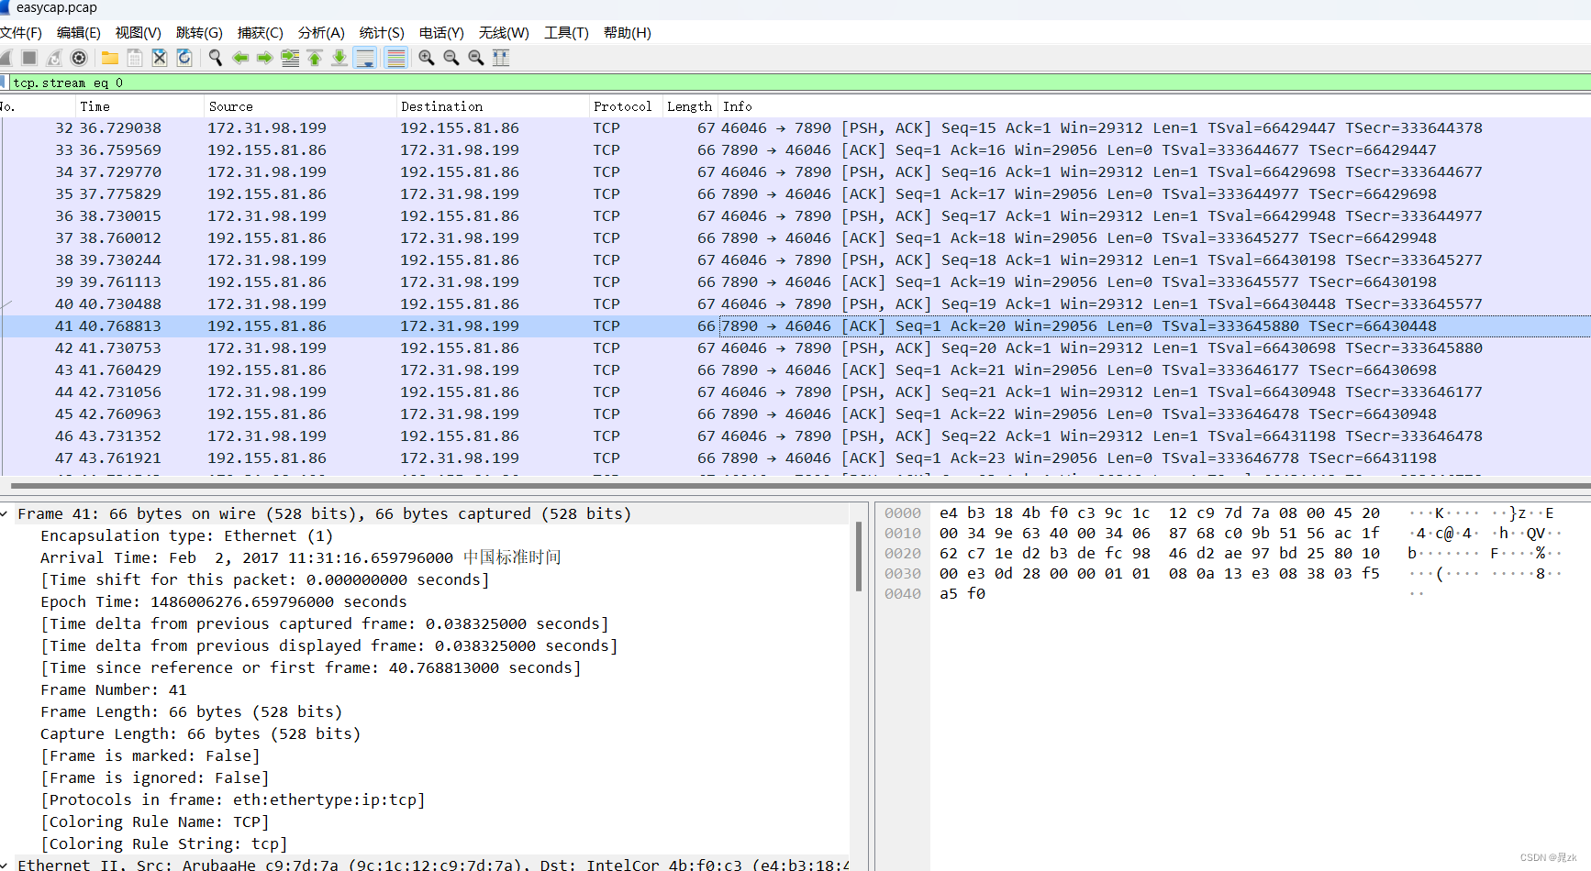Sort packets by the Source column
Image resolution: width=1591 pixels, height=871 pixels.
pyautogui.click(x=230, y=105)
